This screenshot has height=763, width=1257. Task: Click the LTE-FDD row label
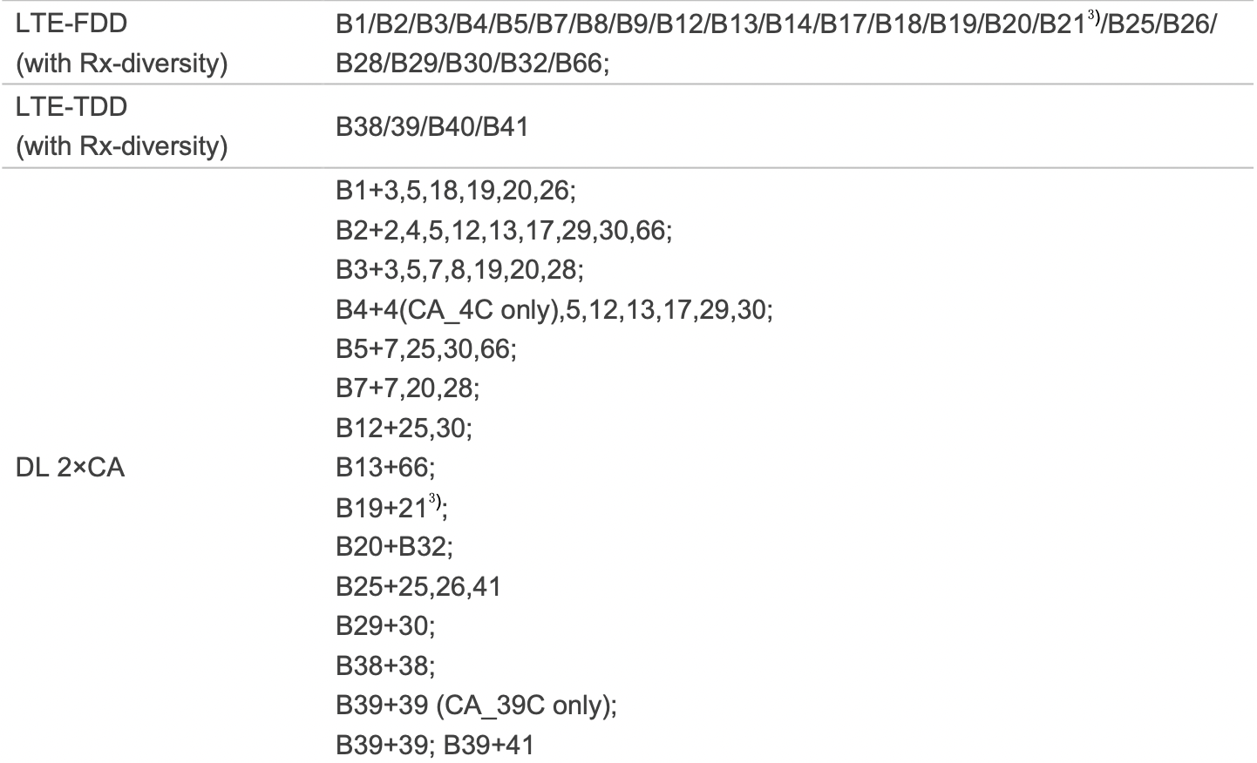tap(122, 44)
